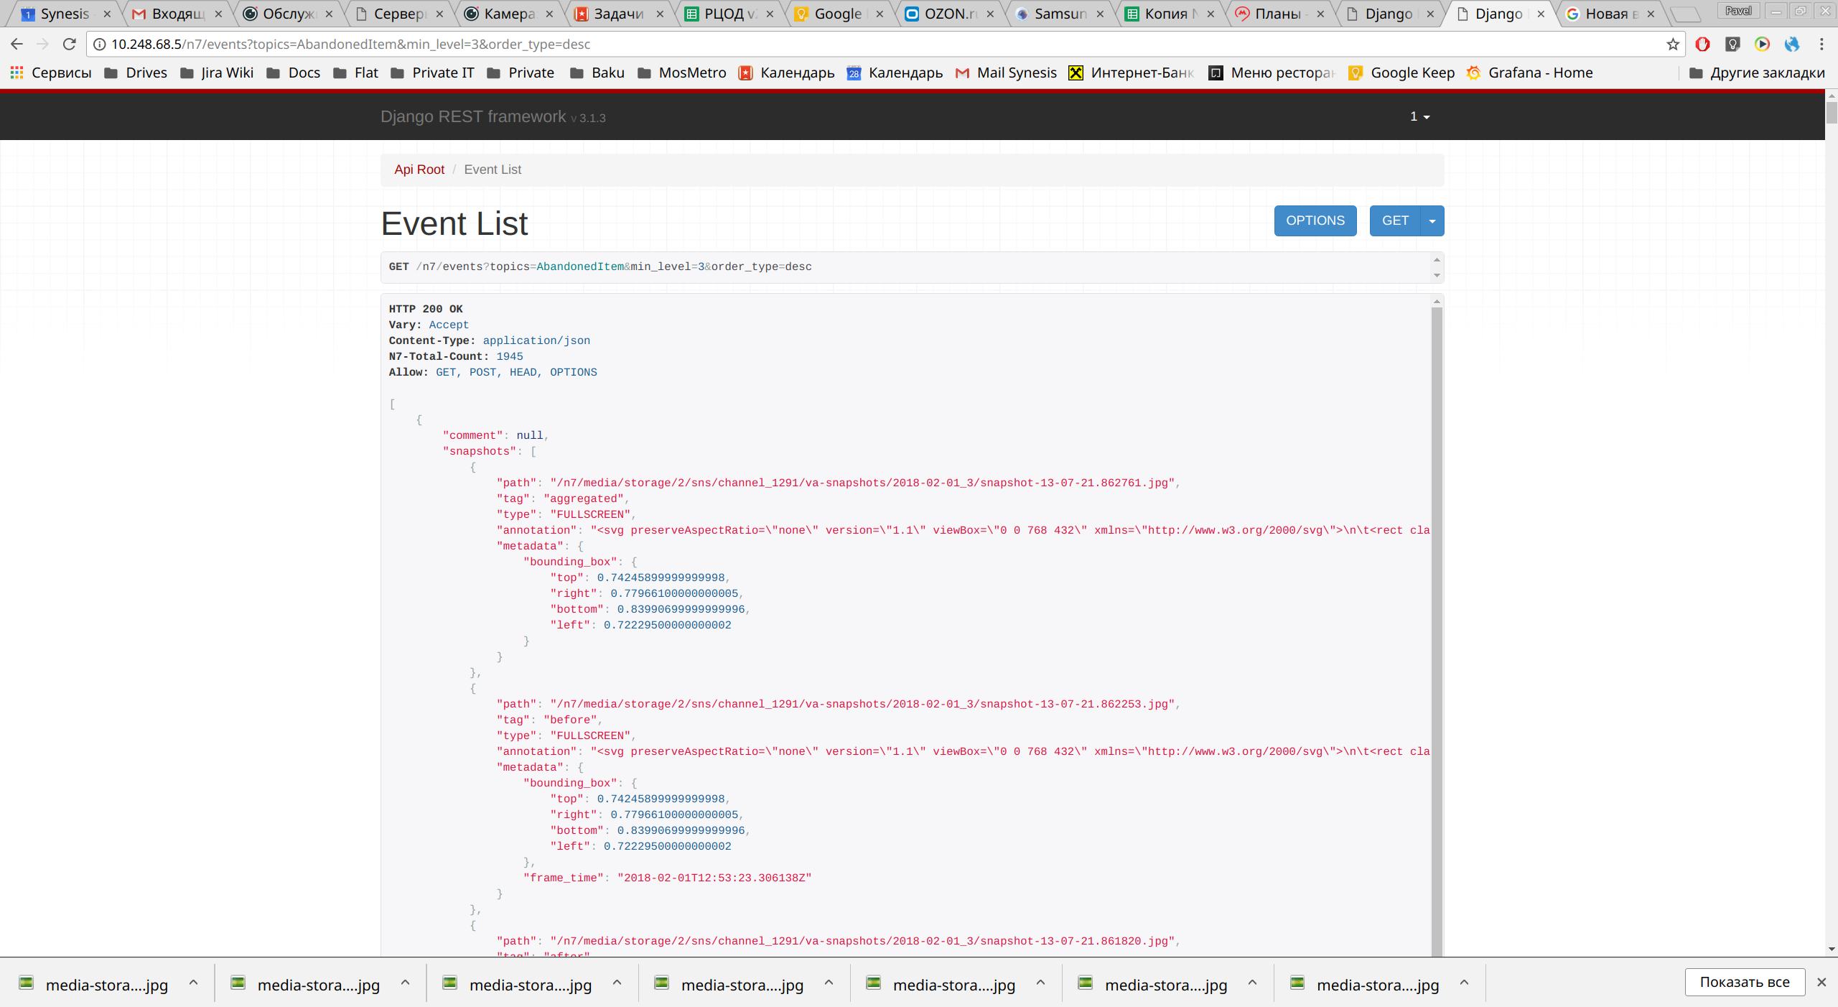The image size is (1838, 1007).
Task: Open the Mail Synesis bookmark
Action: [x=1007, y=73]
